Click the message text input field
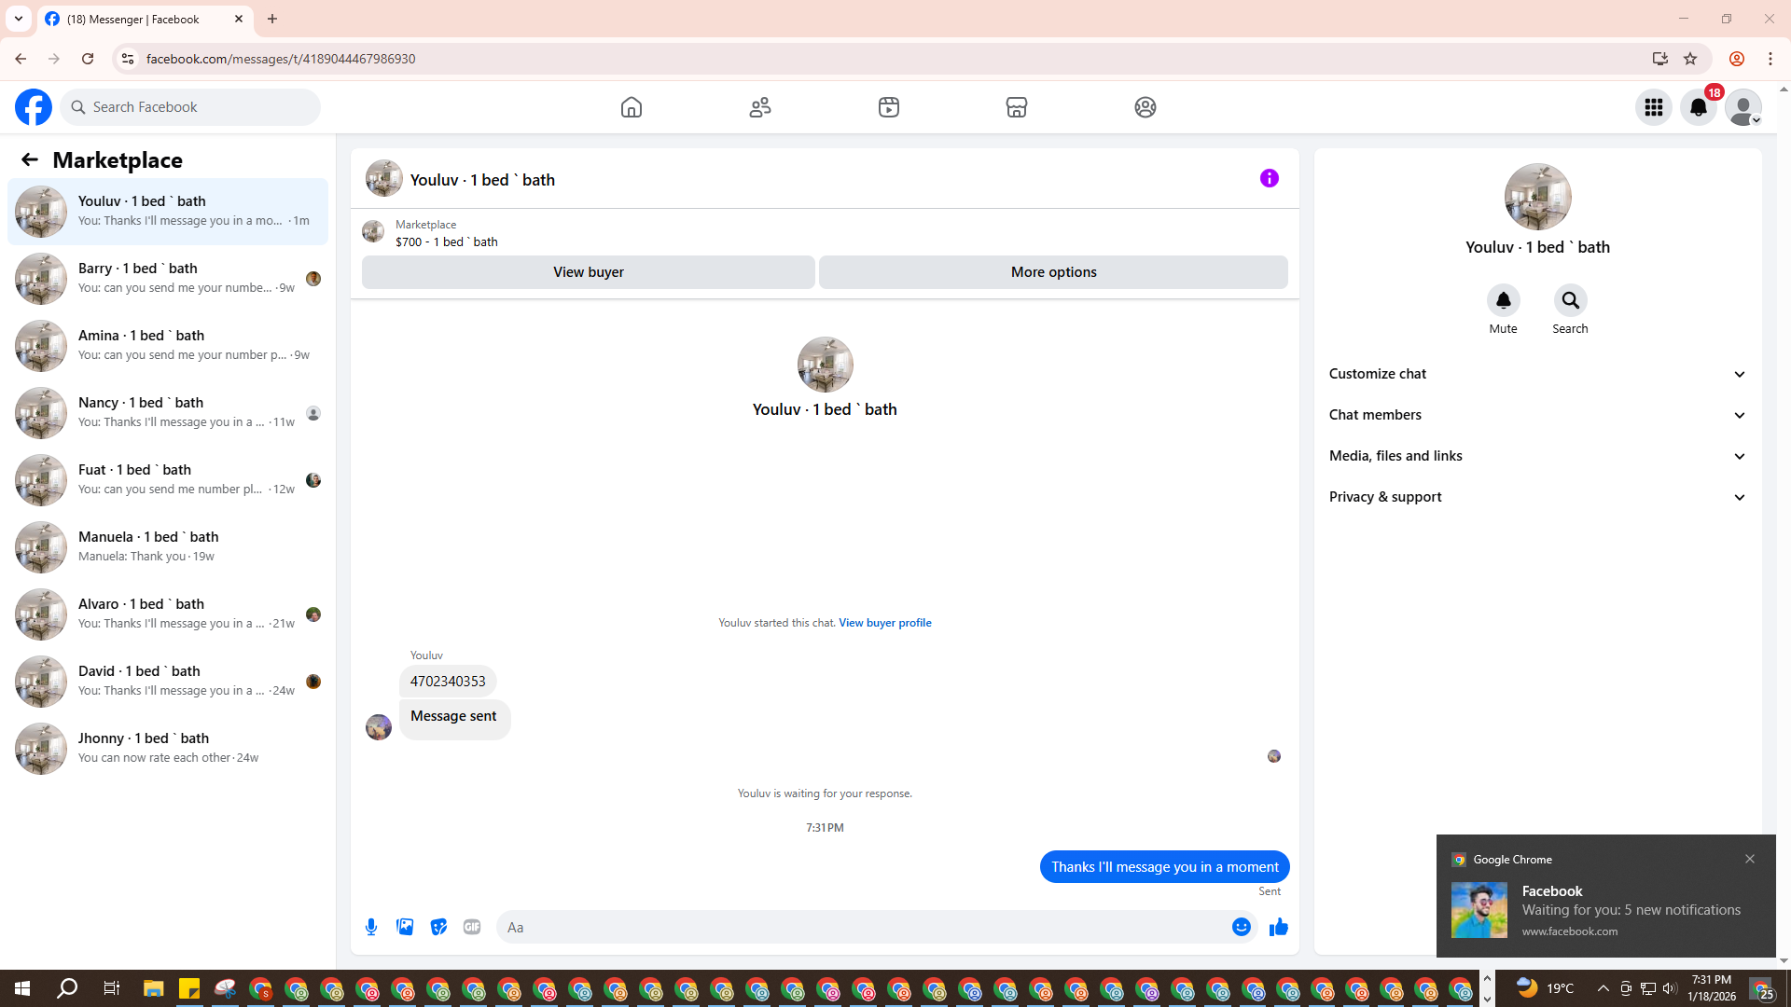The width and height of the screenshot is (1791, 1007). point(863,927)
